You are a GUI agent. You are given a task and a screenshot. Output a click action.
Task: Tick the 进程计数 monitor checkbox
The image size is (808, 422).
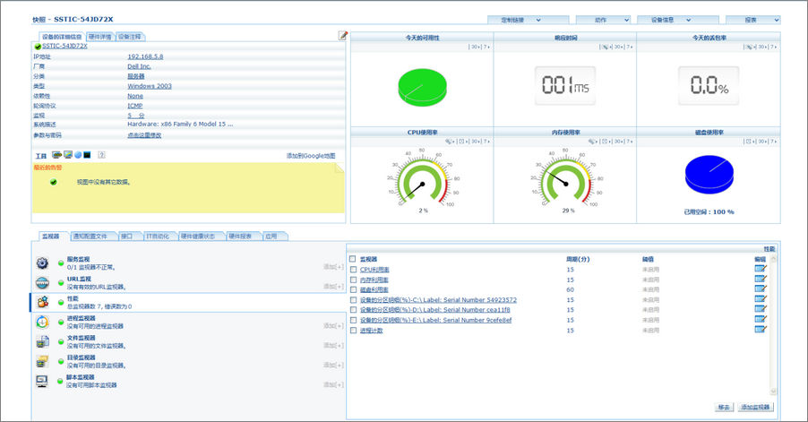pos(353,331)
